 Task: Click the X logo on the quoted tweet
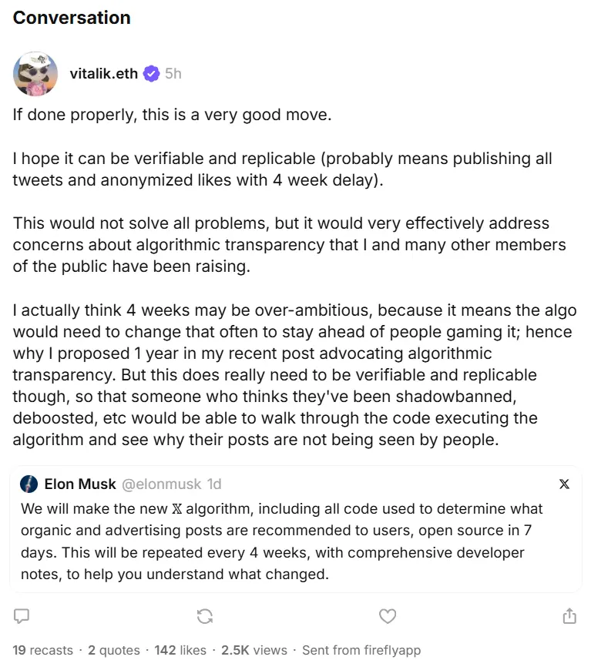pos(564,484)
